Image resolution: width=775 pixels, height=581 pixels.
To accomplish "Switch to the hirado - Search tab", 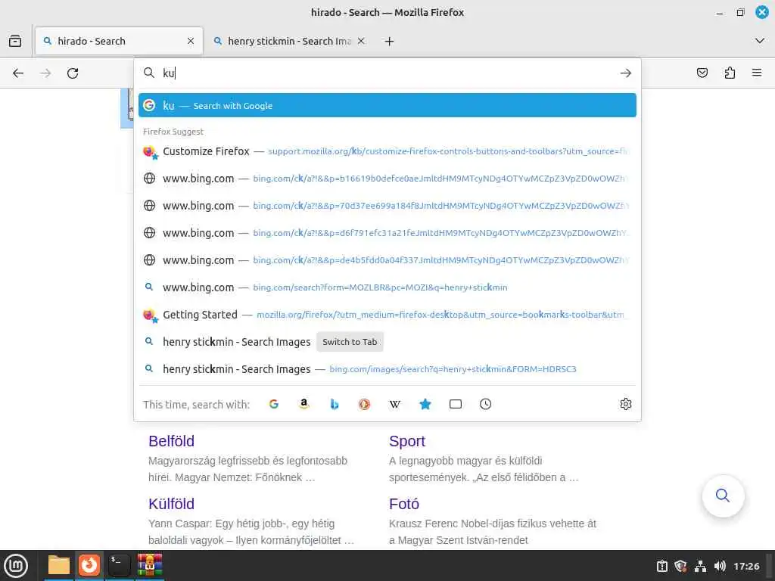I will [119, 41].
